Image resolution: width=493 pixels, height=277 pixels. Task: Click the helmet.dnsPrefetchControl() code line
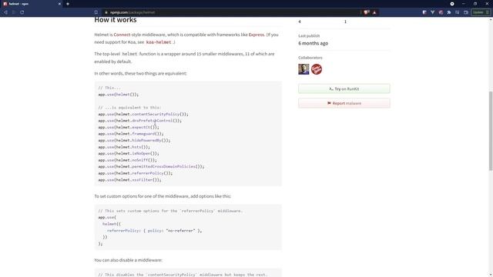140,121
